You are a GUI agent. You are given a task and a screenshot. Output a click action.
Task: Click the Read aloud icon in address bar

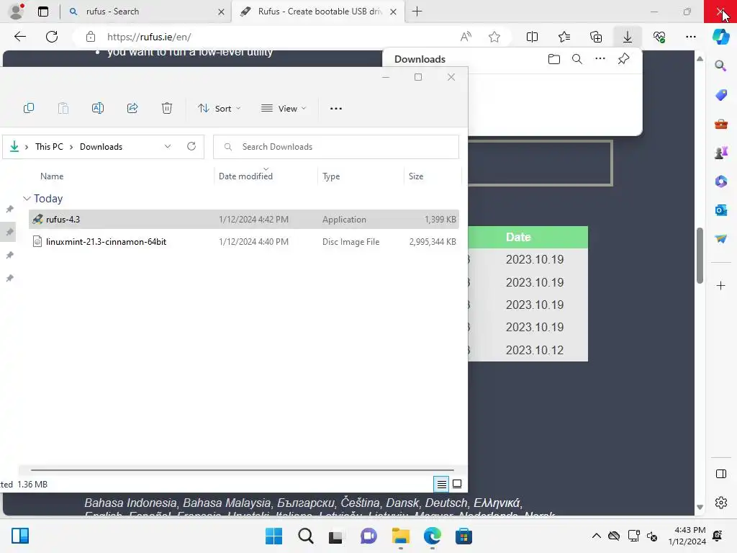(466, 37)
